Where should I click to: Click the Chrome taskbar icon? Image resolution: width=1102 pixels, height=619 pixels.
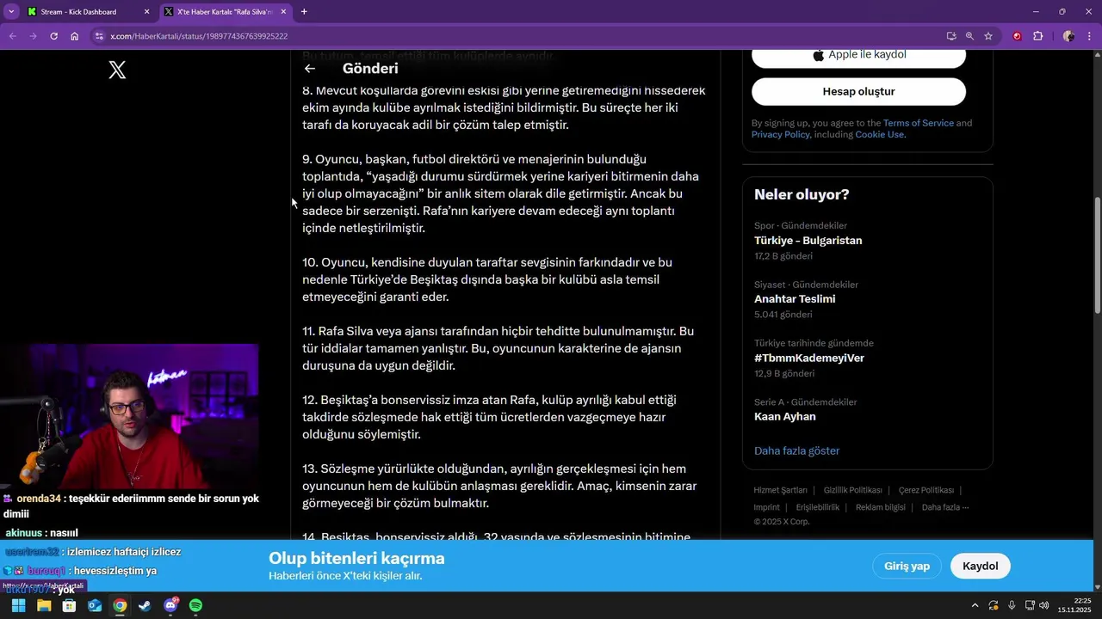point(120,605)
